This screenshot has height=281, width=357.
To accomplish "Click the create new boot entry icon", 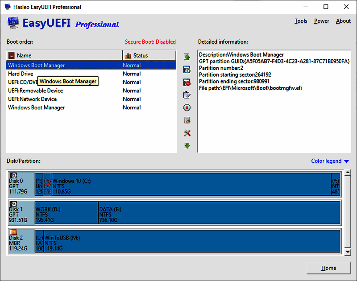I will pyautogui.click(x=187, y=70).
